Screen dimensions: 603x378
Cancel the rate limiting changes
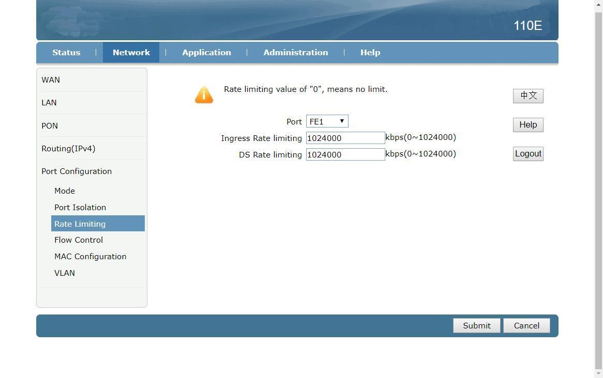tap(526, 326)
